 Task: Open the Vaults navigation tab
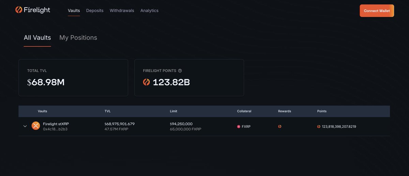tap(74, 11)
